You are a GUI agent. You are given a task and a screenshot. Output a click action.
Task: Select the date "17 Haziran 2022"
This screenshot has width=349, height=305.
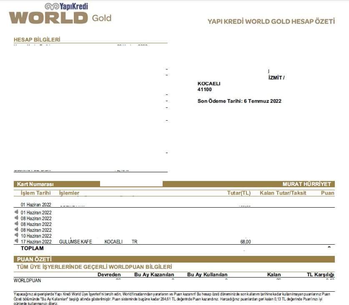(36, 241)
